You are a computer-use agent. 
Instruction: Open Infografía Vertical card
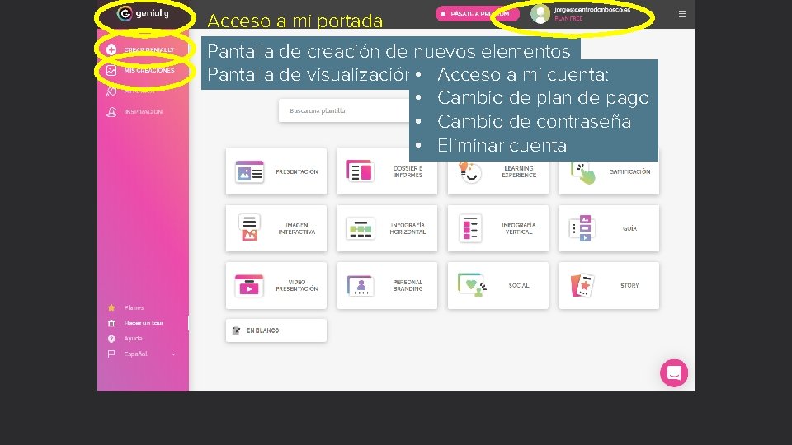coord(498,228)
